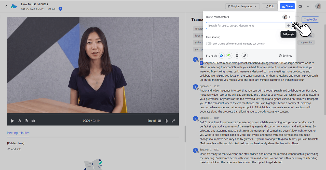The image size is (326, 170).
Task: Enable the Link sharing toggle
Action: coord(209,44)
